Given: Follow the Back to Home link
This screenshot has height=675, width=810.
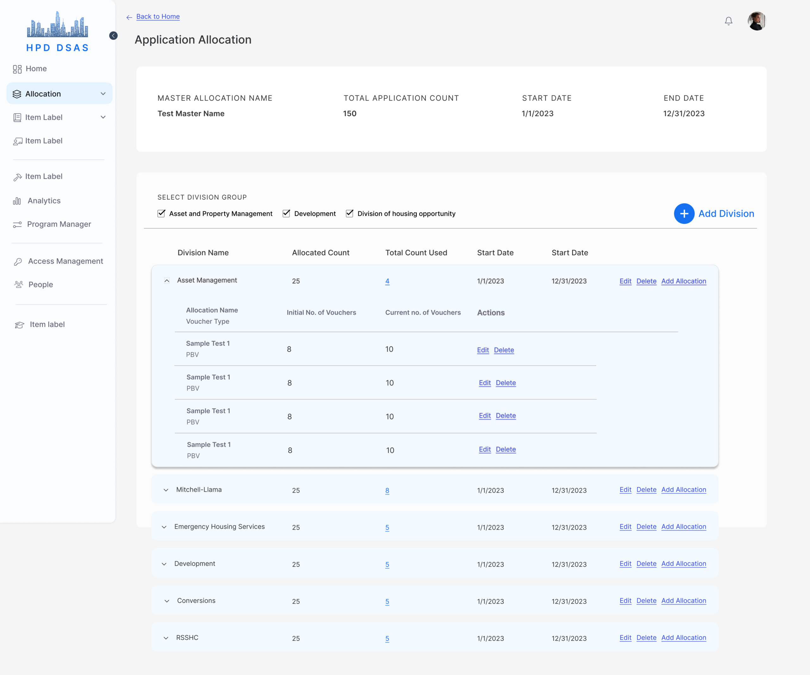Looking at the screenshot, I should point(158,16).
